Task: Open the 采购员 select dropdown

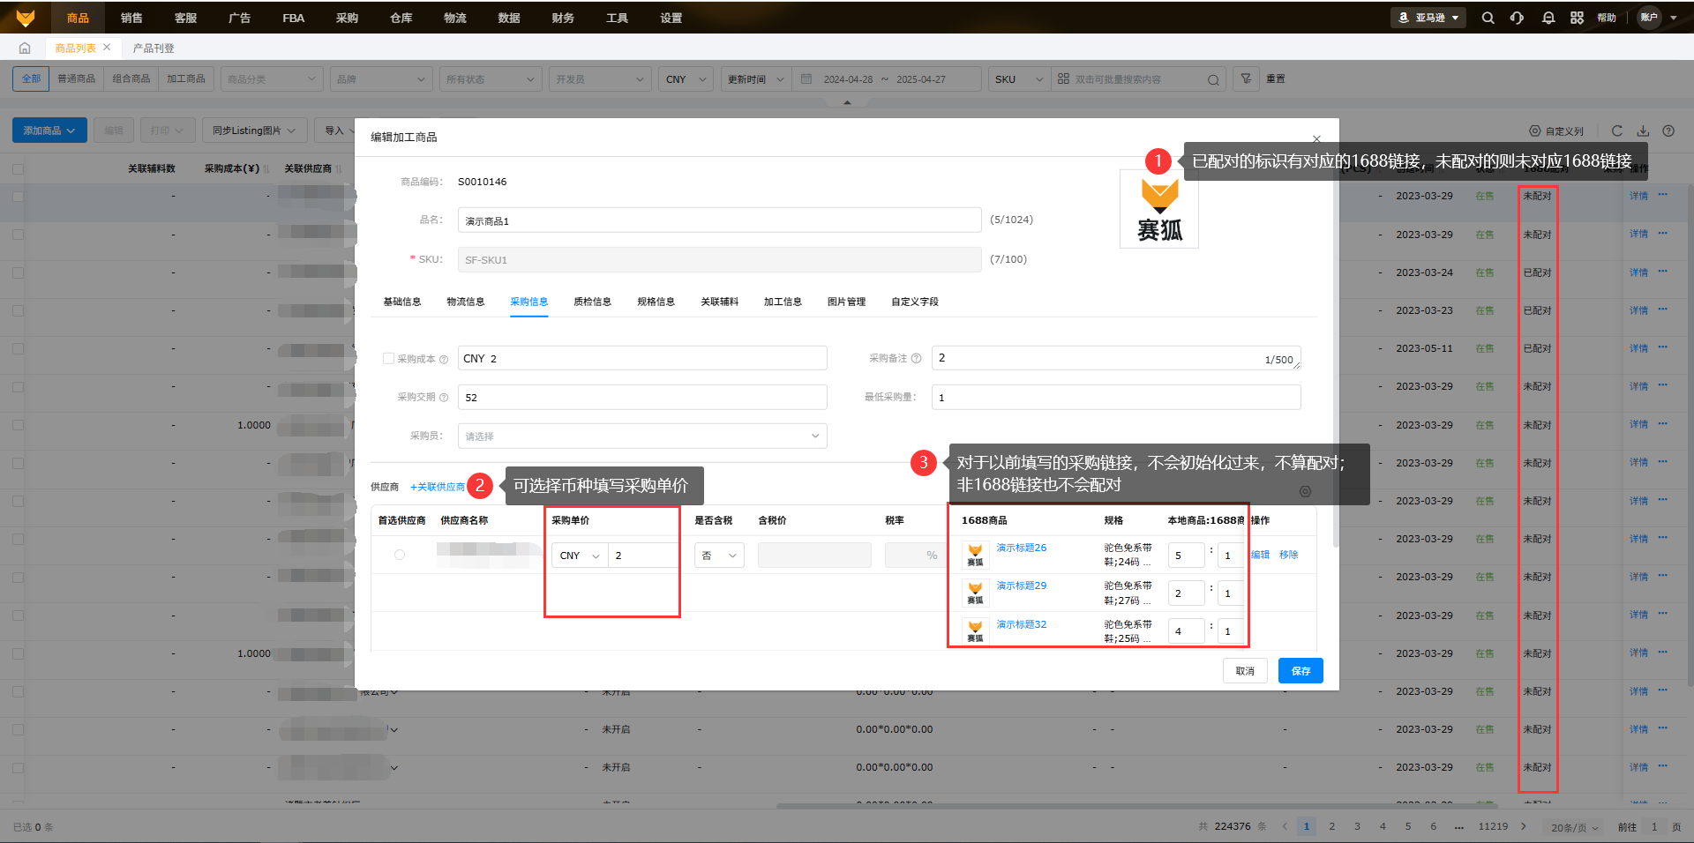Action: click(x=642, y=436)
